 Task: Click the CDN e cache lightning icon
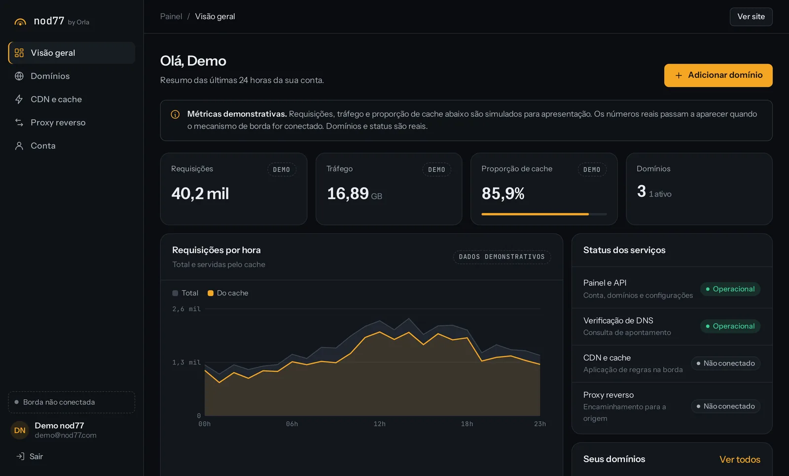[x=19, y=99]
